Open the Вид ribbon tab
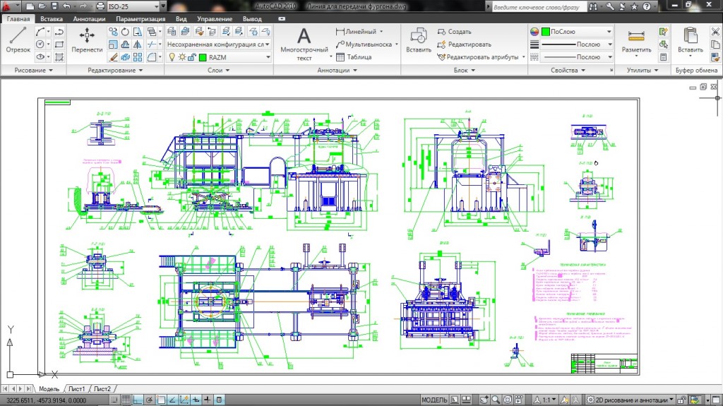This screenshot has height=406, width=723. 181,19
